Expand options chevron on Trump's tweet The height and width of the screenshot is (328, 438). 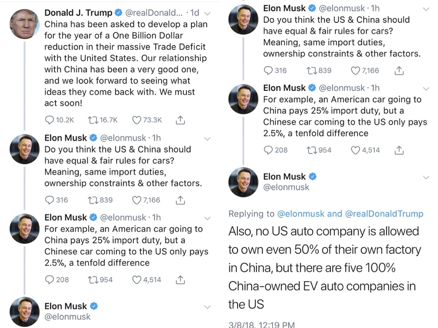click(208, 13)
